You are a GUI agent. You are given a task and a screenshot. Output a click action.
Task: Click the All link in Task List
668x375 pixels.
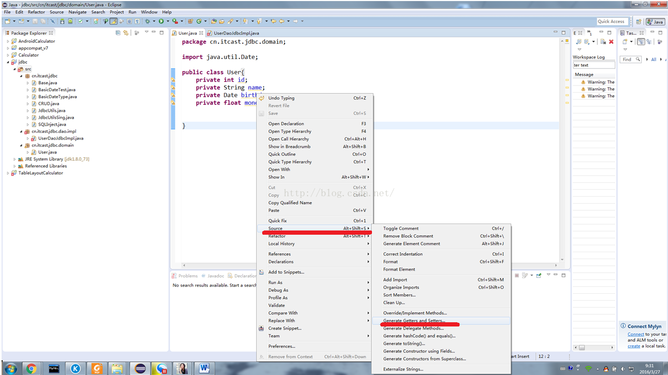(653, 60)
